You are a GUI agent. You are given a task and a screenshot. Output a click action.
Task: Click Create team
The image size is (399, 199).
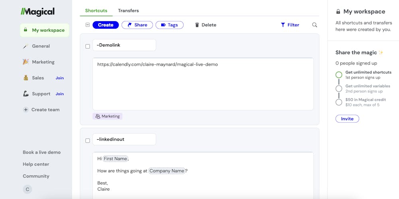click(45, 110)
